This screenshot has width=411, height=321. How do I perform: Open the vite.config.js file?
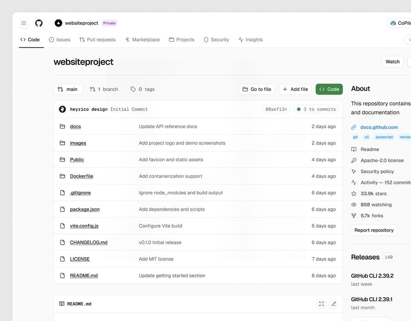(x=84, y=226)
